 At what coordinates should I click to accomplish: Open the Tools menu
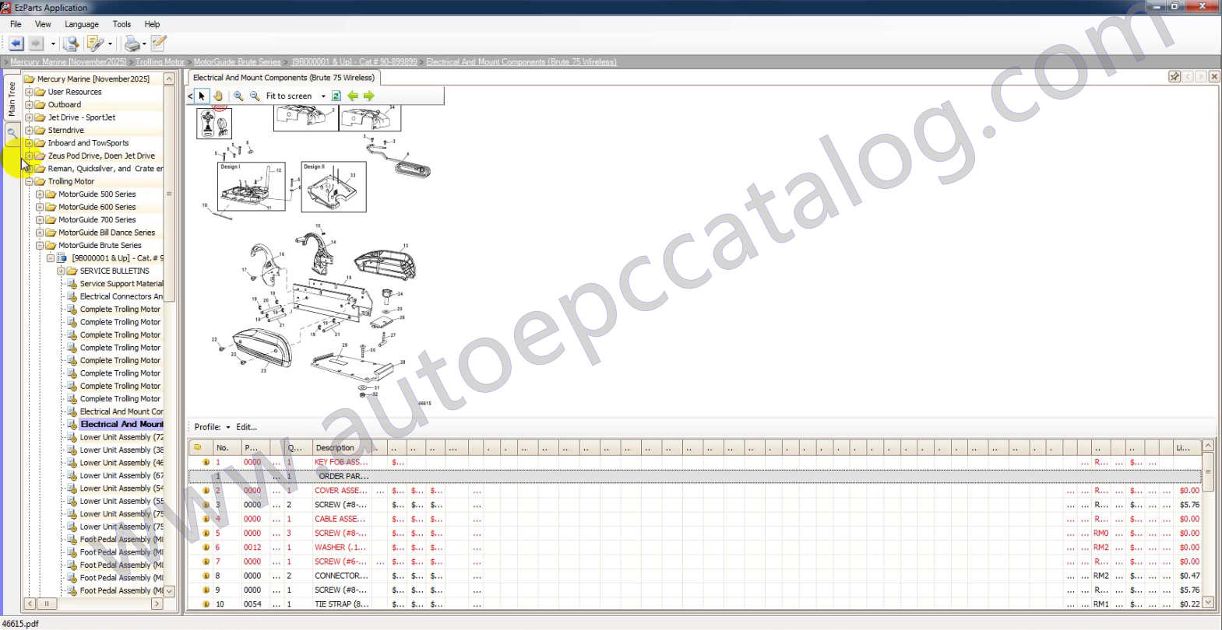(x=121, y=24)
